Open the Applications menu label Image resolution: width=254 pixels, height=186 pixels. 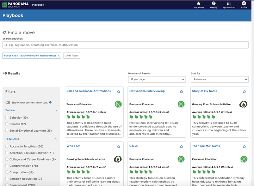coord(229,7)
